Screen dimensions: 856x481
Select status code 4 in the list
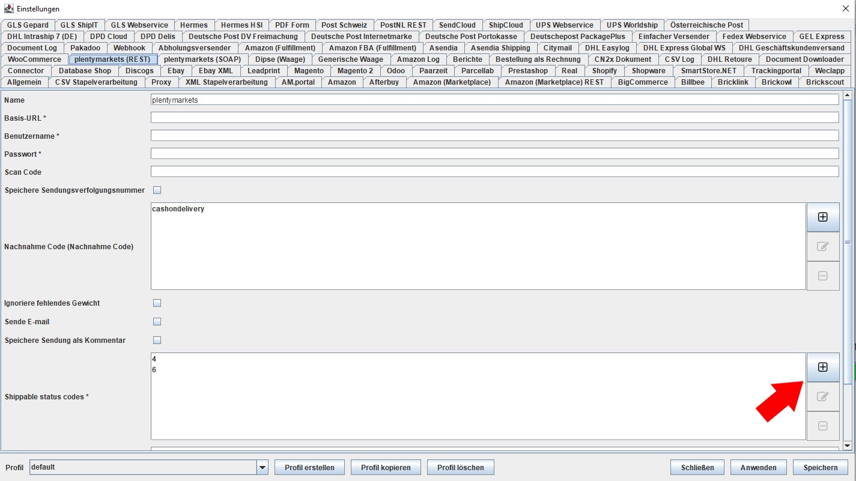(478, 359)
